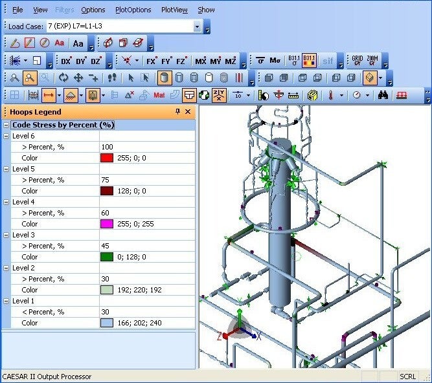432x383 pixels.
Task: Collapse the Code Stress by Percent section
Action: [6, 125]
